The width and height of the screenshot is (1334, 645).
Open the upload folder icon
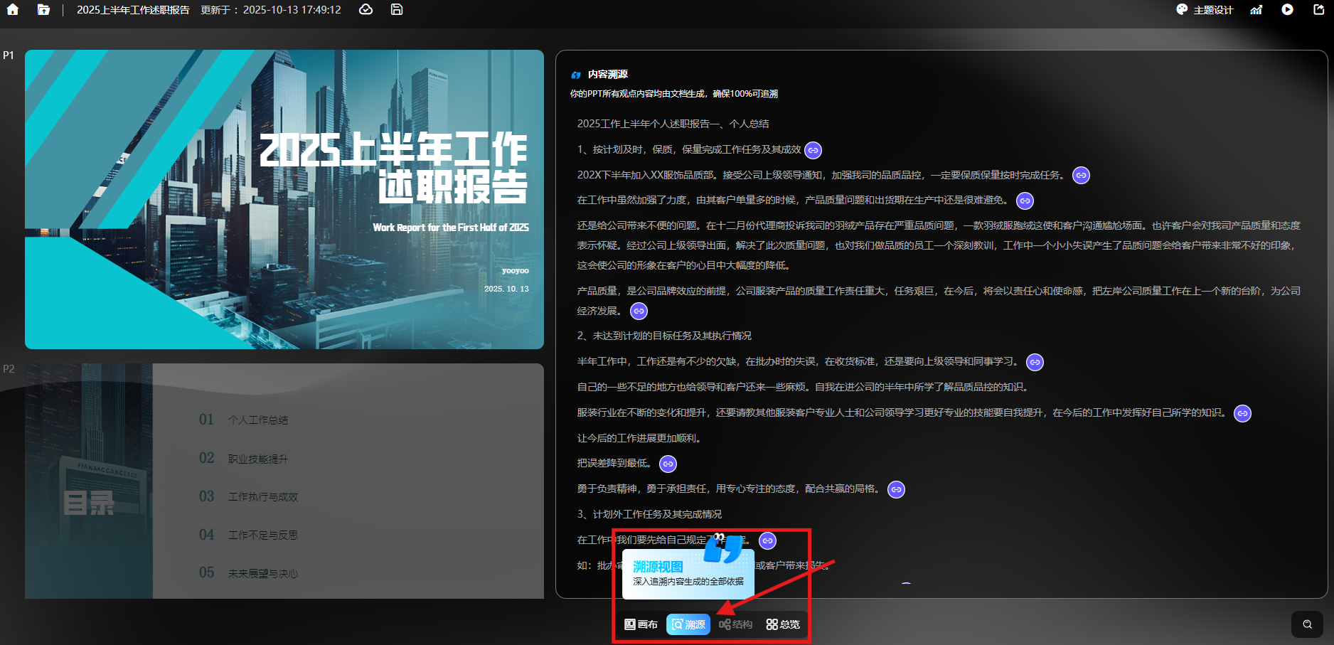point(43,10)
